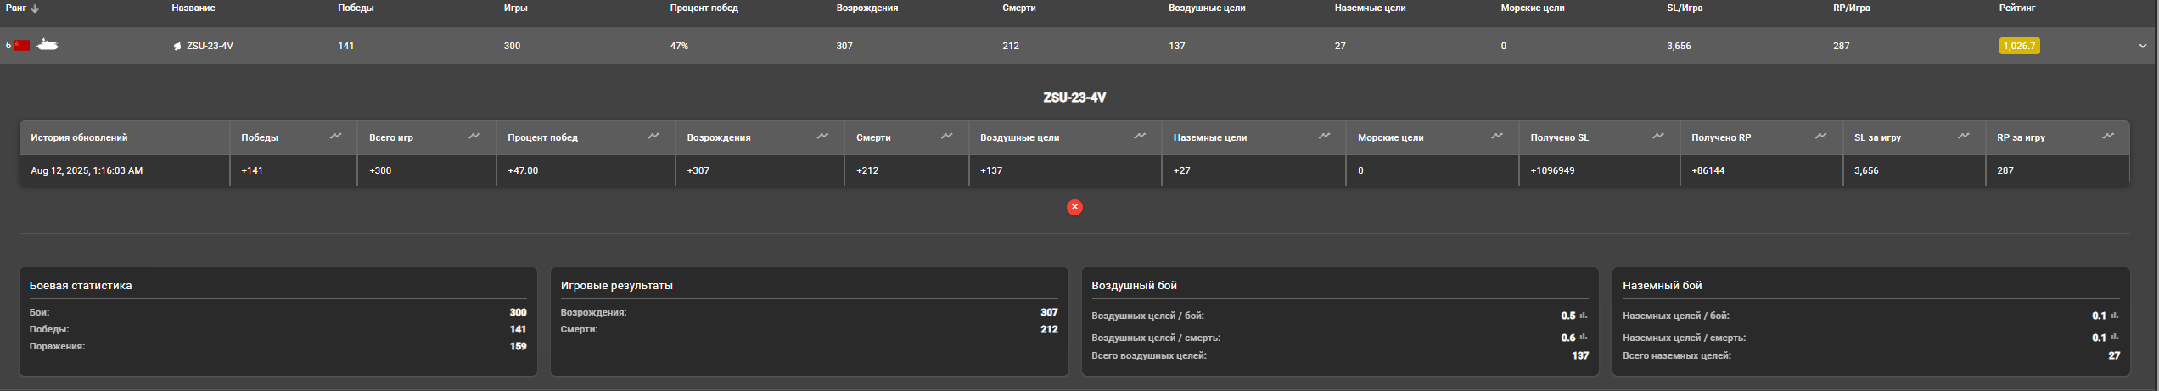Show RP за игру trend chart
The width and height of the screenshot is (2159, 391).
pos(2108,136)
